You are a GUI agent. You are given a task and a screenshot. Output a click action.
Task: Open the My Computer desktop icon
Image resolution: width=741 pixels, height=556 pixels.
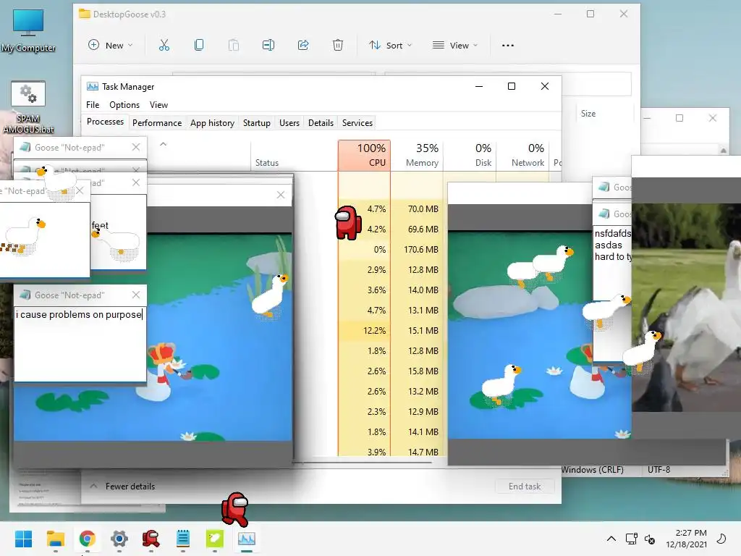tap(28, 30)
